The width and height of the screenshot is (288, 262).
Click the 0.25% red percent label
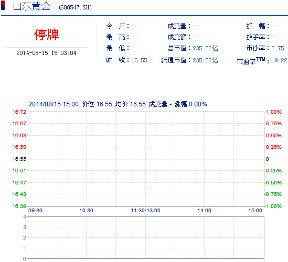click(274, 147)
